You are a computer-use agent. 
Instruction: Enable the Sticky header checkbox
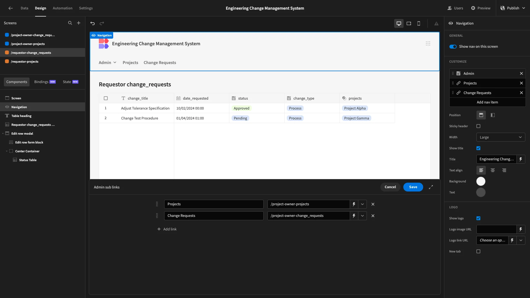478,126
